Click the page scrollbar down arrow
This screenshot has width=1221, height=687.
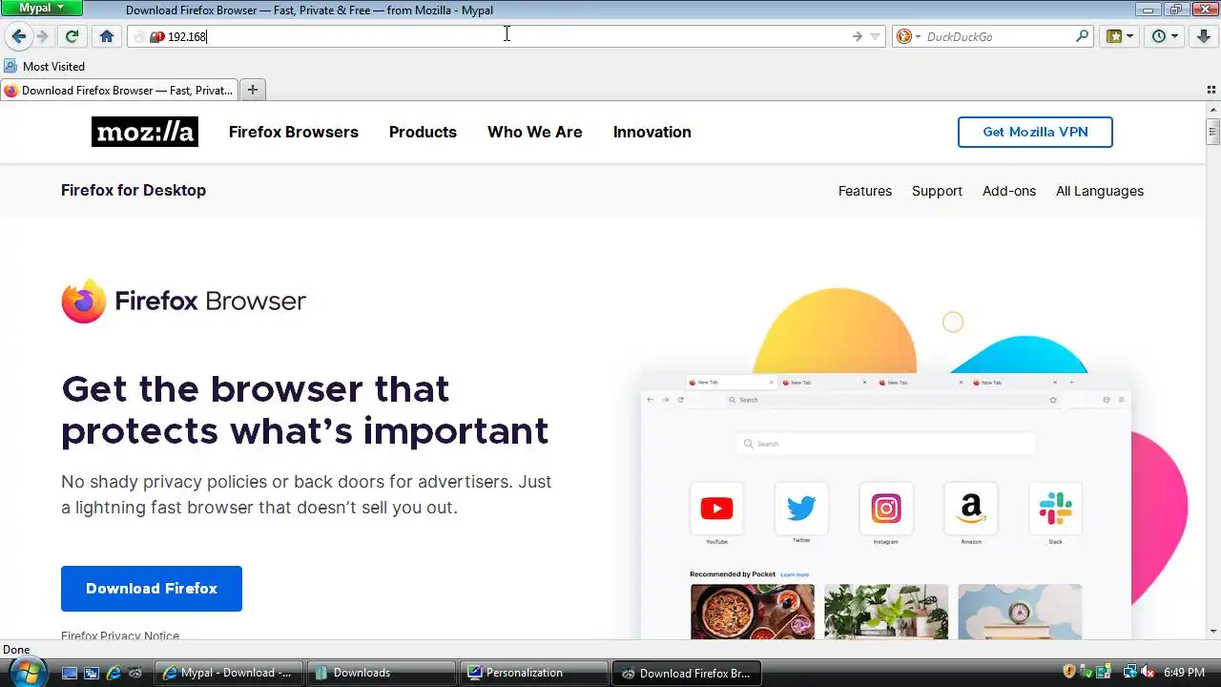[x=1213, y=632]
